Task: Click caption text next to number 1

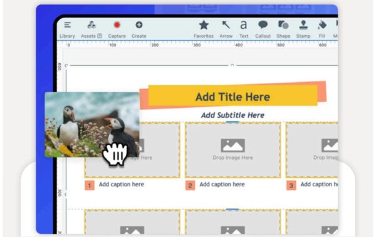Action: (x=122, y=184)
